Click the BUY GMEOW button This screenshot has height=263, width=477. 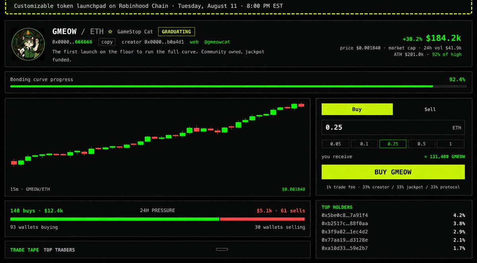pos(393,172)
